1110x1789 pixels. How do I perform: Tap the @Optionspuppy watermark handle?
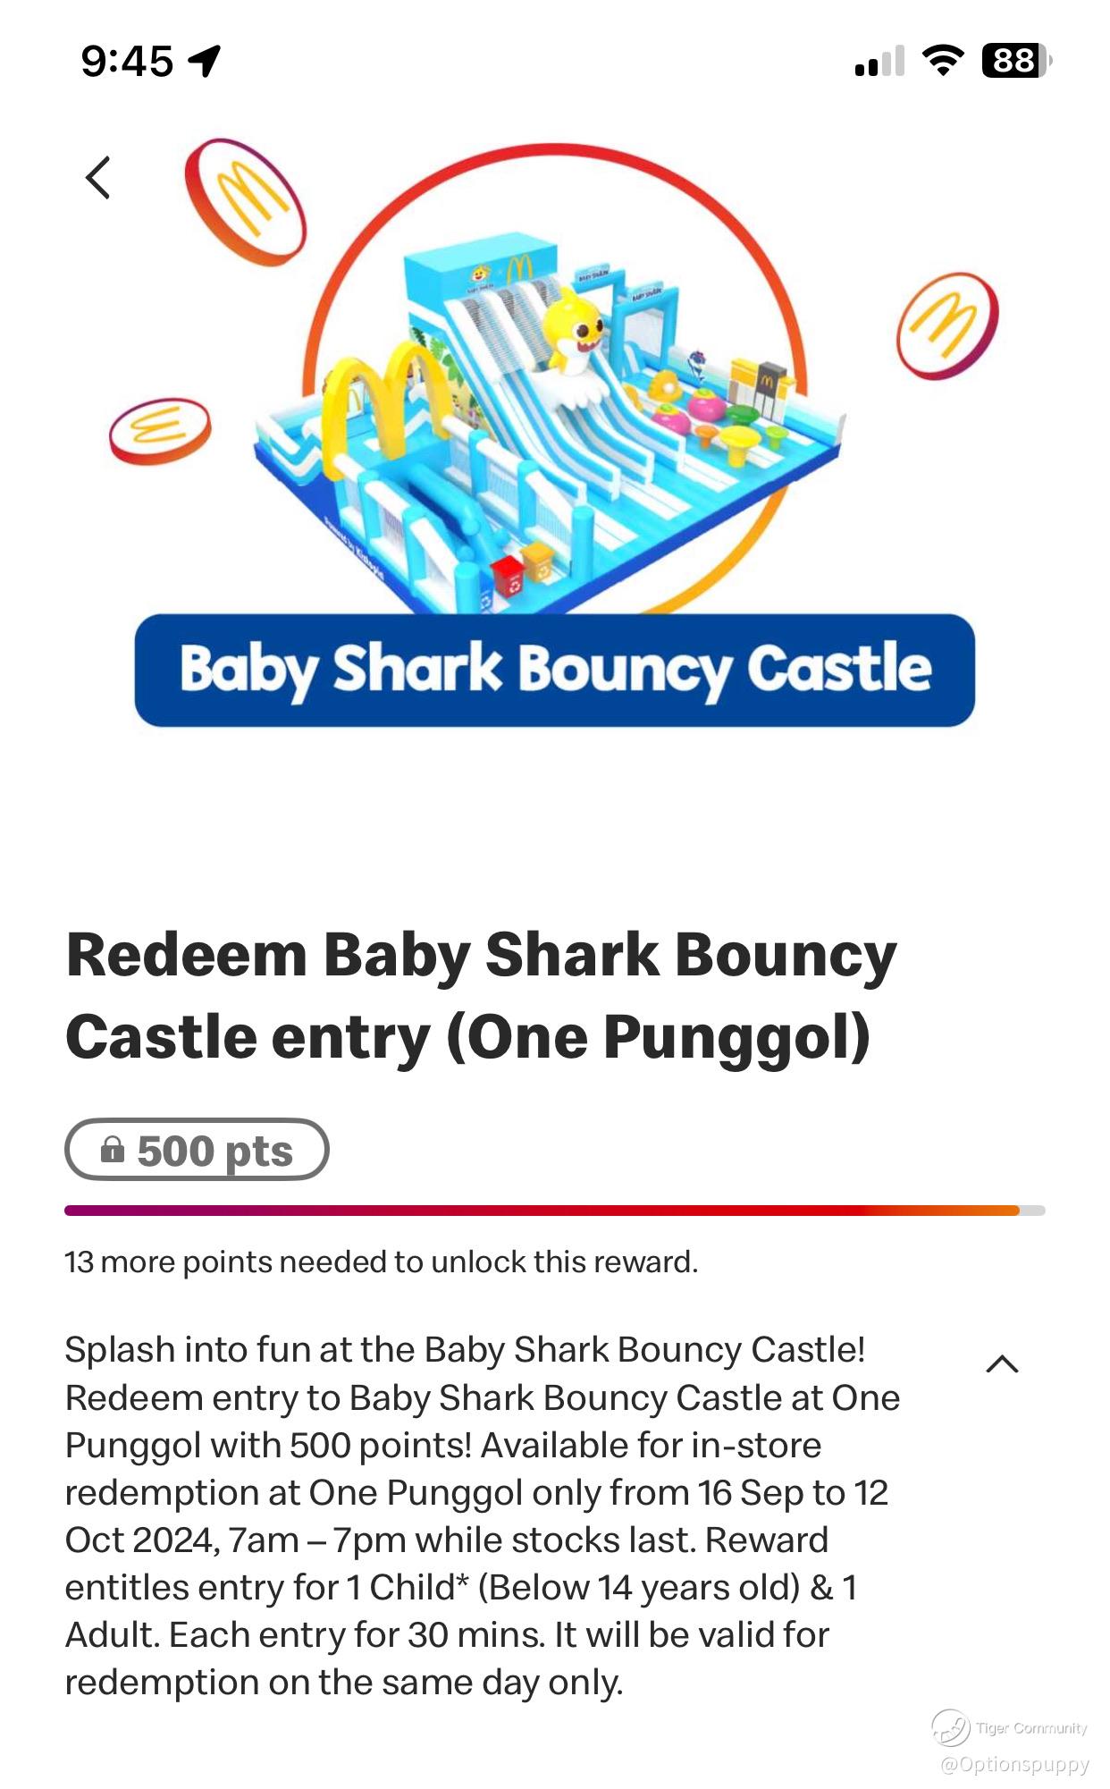(1014, 1764)
